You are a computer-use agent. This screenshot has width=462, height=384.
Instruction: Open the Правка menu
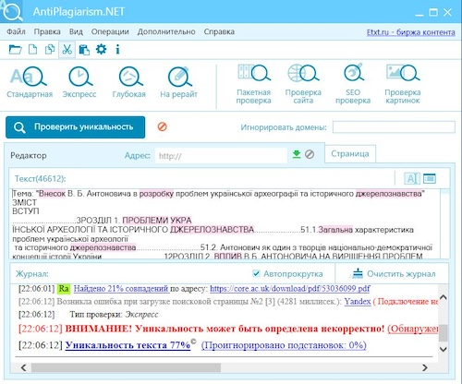coord(47,31)
